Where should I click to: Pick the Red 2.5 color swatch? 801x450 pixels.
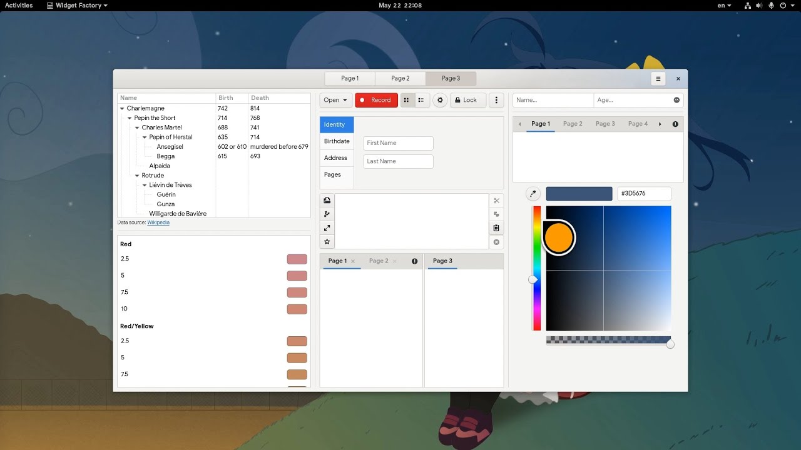(297, 259)
